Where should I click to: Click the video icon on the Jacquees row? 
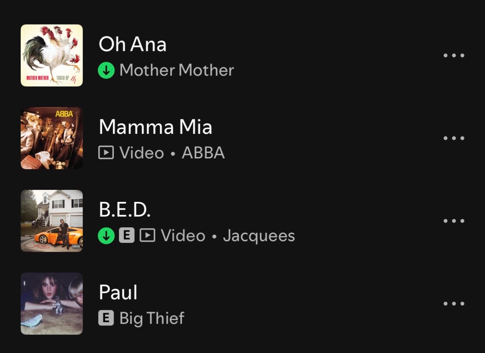(147, 235)
